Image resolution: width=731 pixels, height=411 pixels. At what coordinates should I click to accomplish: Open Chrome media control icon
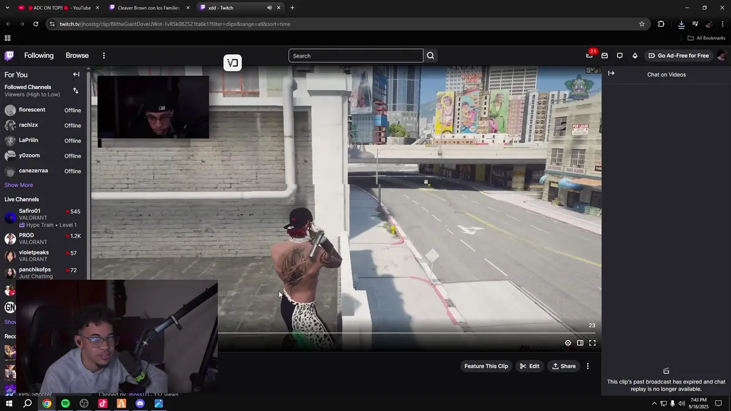pos(695,24)
